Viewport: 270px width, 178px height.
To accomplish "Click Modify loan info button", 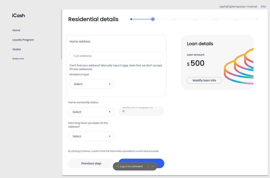I will coord(204,81).
